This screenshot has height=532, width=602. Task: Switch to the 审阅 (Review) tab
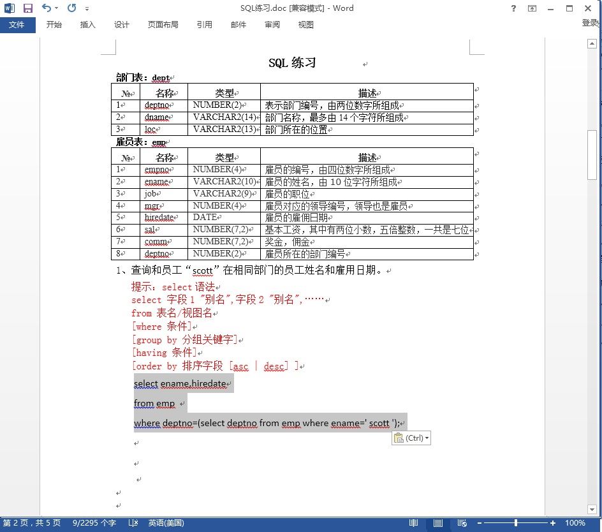tap(272, 25)
